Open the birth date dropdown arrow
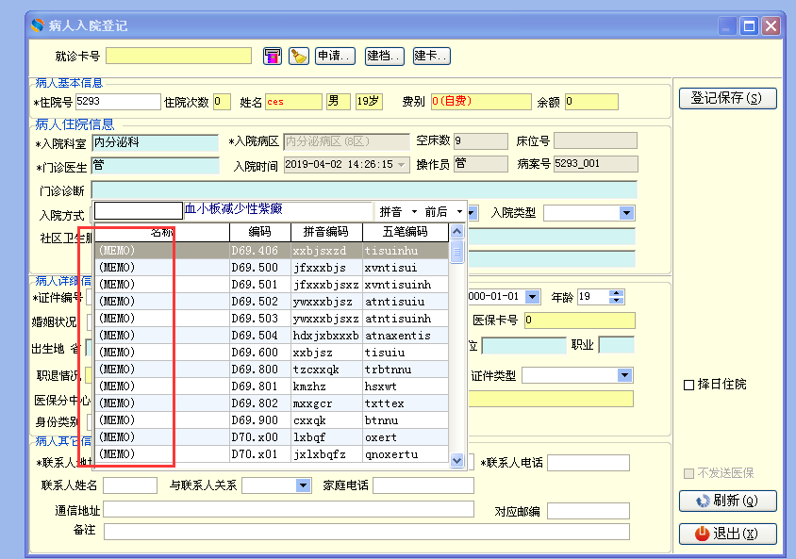The width and height of the screenshot is (796, 559). (x=532, y=297)
